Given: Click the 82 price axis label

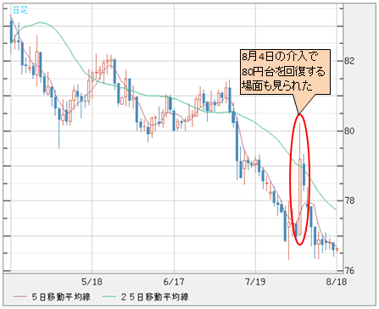Looking at the screenshot, I should point(349,61).
